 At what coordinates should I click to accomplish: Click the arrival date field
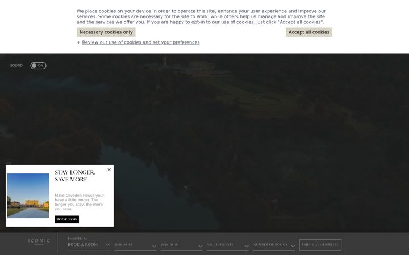point(135,245)
